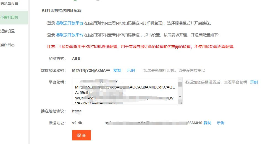This screenshot has height=144, width=268.
Task: Open 操作日志 sidebar entry
Action: coord(7,45)
